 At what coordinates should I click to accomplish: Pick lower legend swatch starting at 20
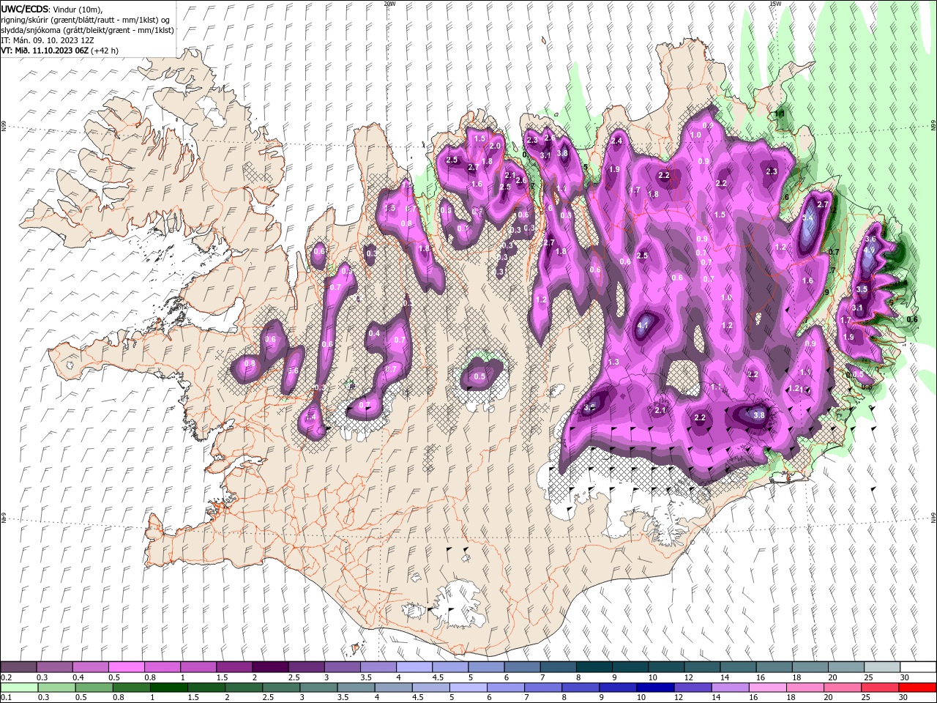[x=841, y=688]
